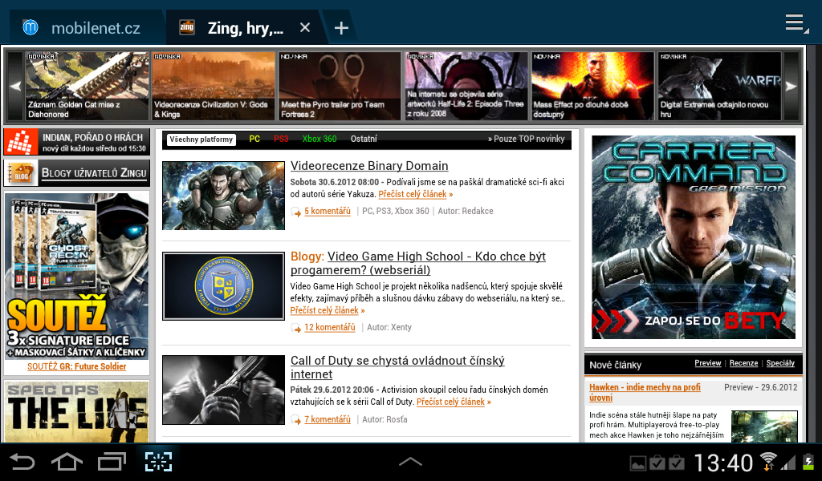Image resolution: width=822 pixels, height=481 pixels.
Task: Open the browser menu
Action: click(x=794, y=22)
